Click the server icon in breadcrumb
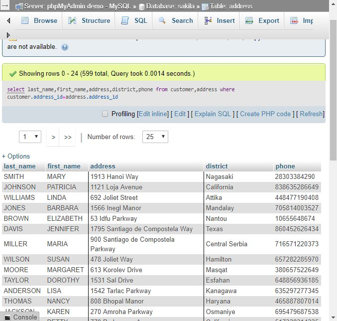The width and height of the screenshot is (337, 321). [19, 6]
